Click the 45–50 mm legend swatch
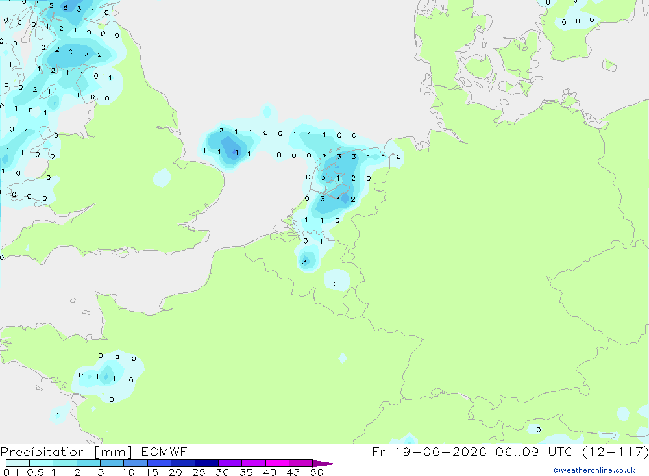 (x=301, y=463)
